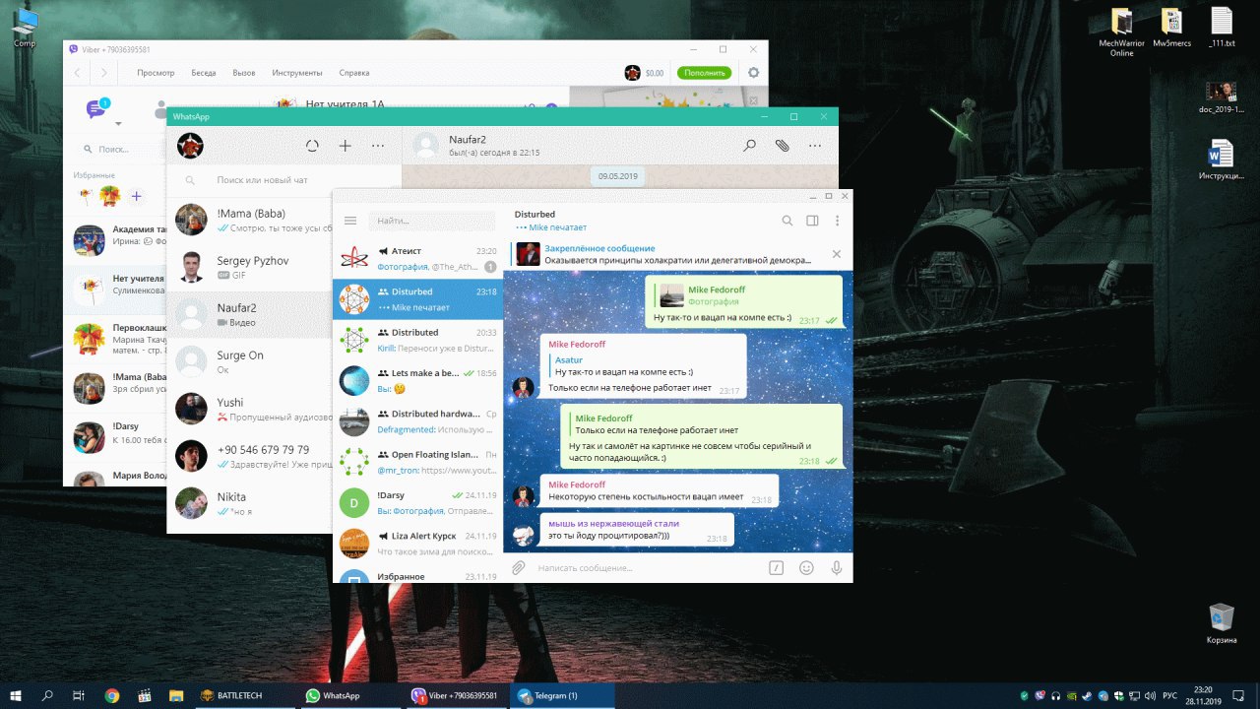1260x709 pixels.
Task: Open Nikita chat in WhatsApp
Action: coord(250,503)
